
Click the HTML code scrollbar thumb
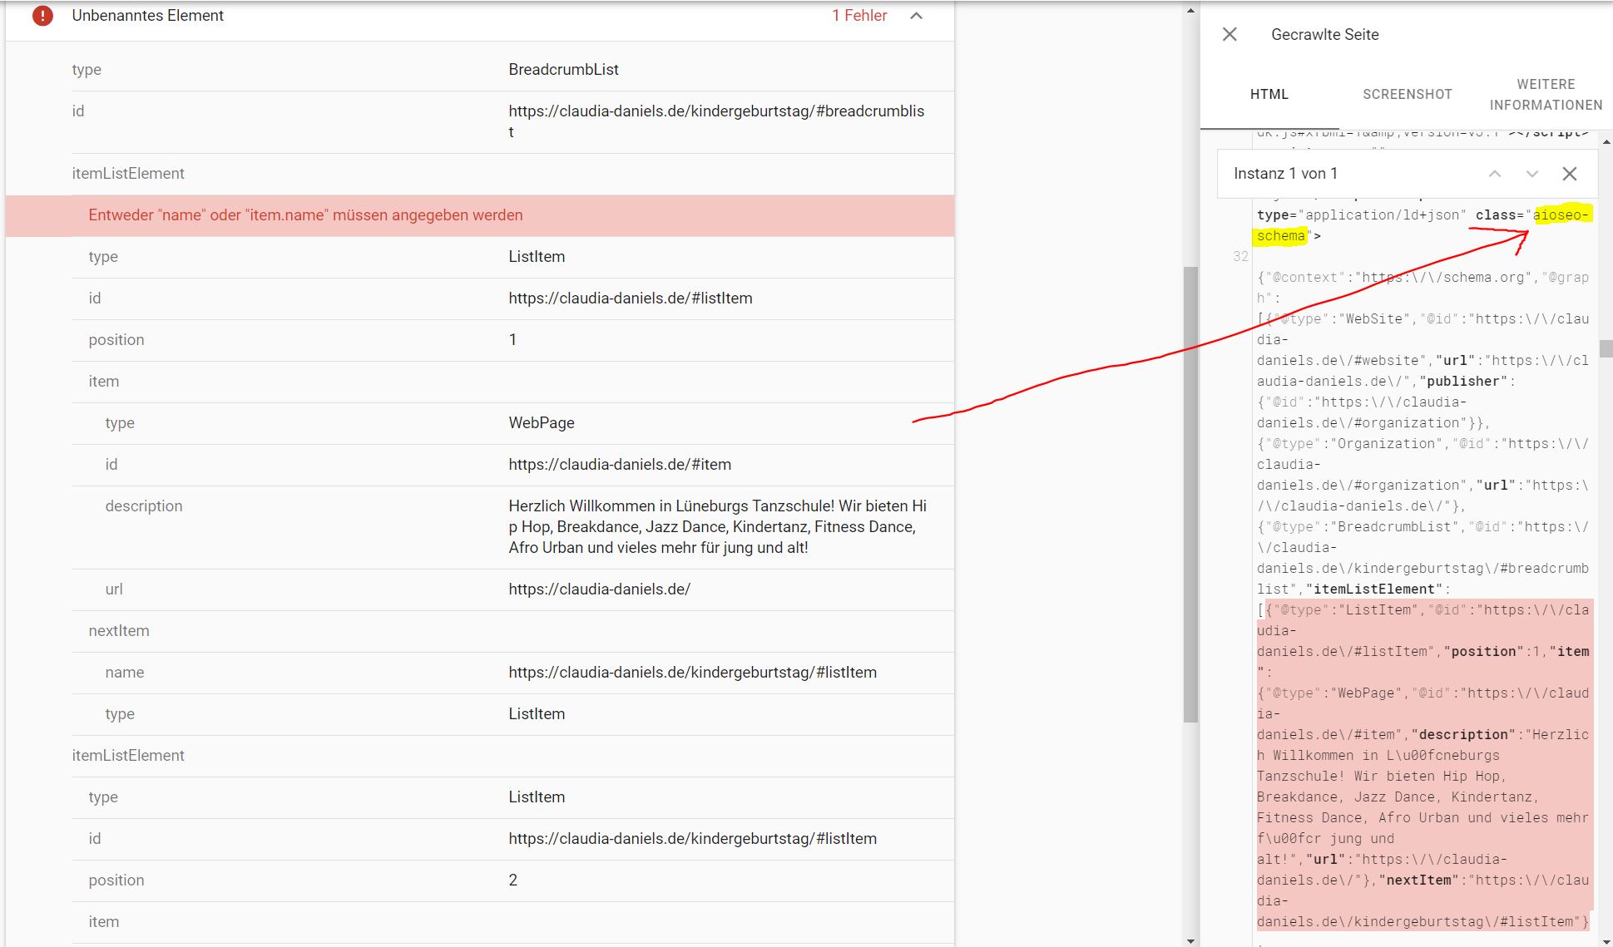(x=1606, y=348)
